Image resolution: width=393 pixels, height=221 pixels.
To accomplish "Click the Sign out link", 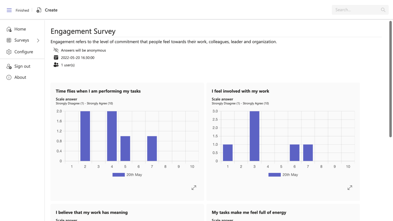I will (x=22, y=66).
